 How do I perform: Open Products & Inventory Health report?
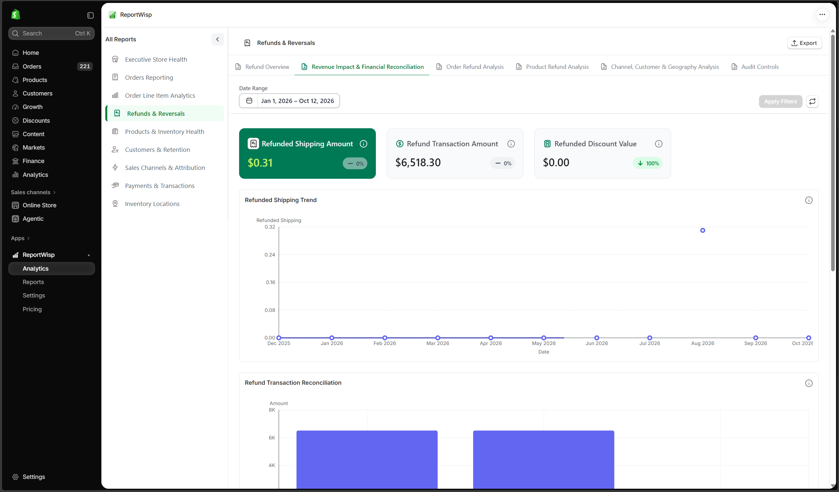pos(165,132)
